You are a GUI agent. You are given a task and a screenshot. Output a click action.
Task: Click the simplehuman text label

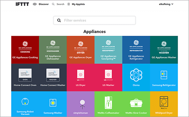[80, 113]
